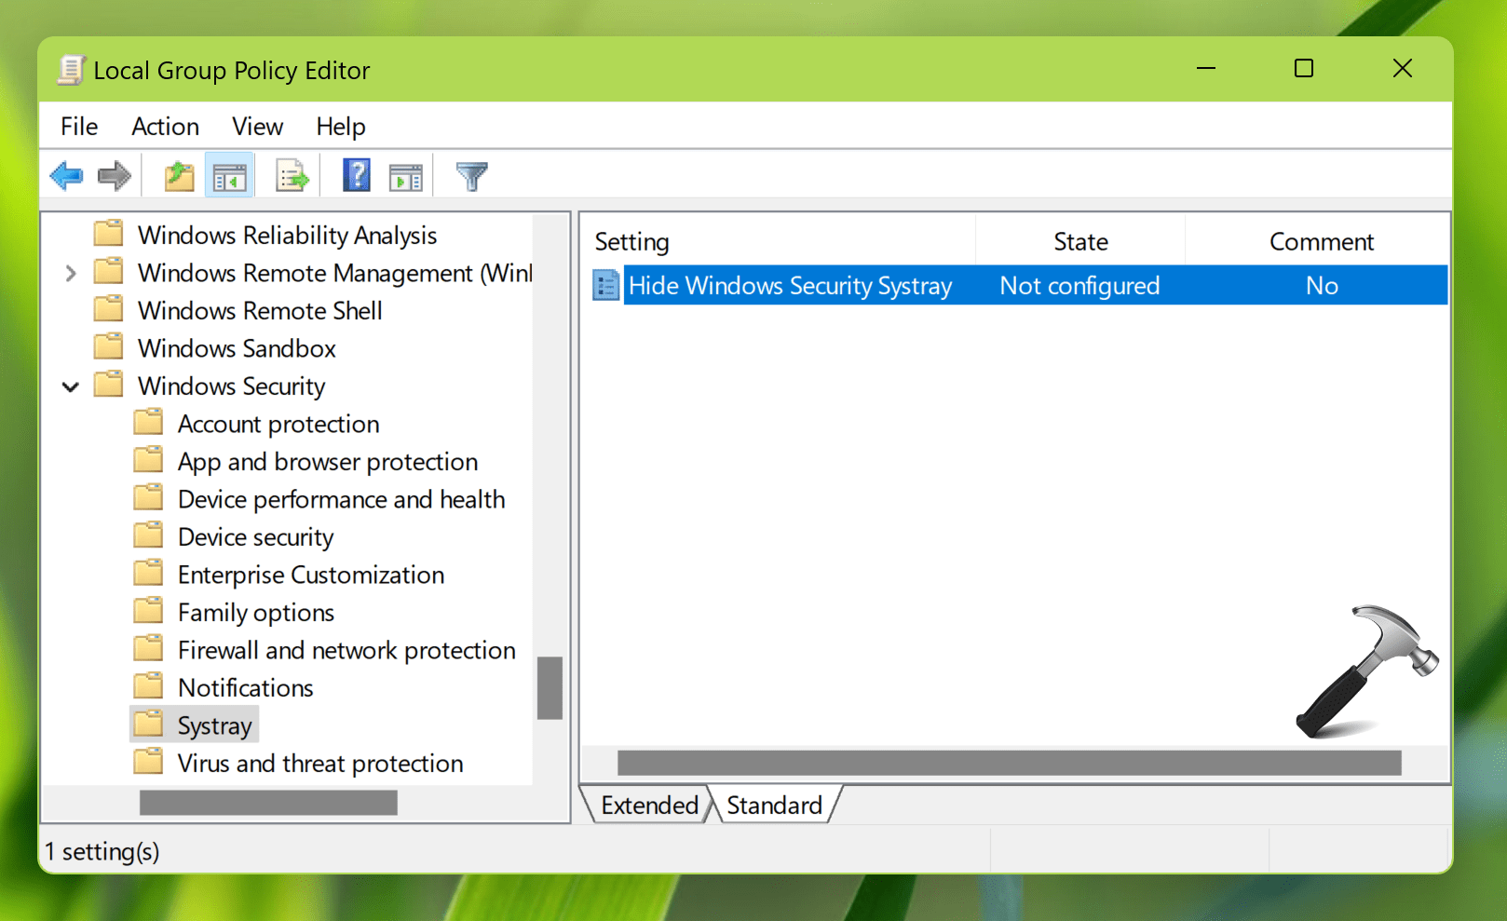The image size is (1507, 921).
Task: Click the vertical scrollbar in the tree pane
Action: click(x=550, y=689)
